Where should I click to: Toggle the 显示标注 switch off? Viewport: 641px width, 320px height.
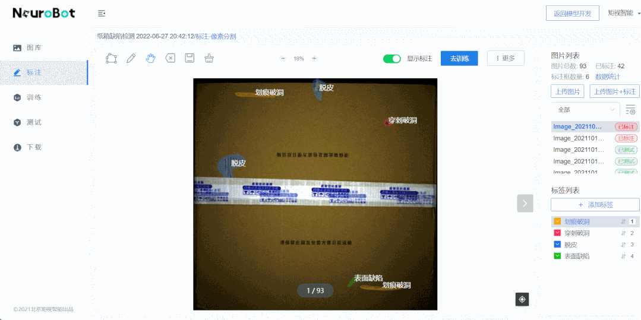(x=392, y=59)
